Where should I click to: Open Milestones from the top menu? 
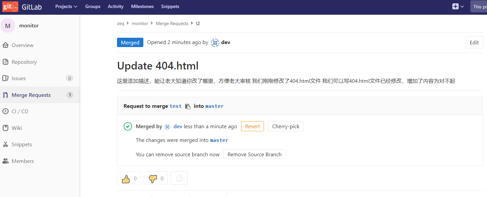pos(142,6)
